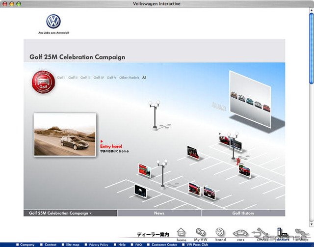
Task: Click the yellow minimize window button
Action: pos(12,4)
